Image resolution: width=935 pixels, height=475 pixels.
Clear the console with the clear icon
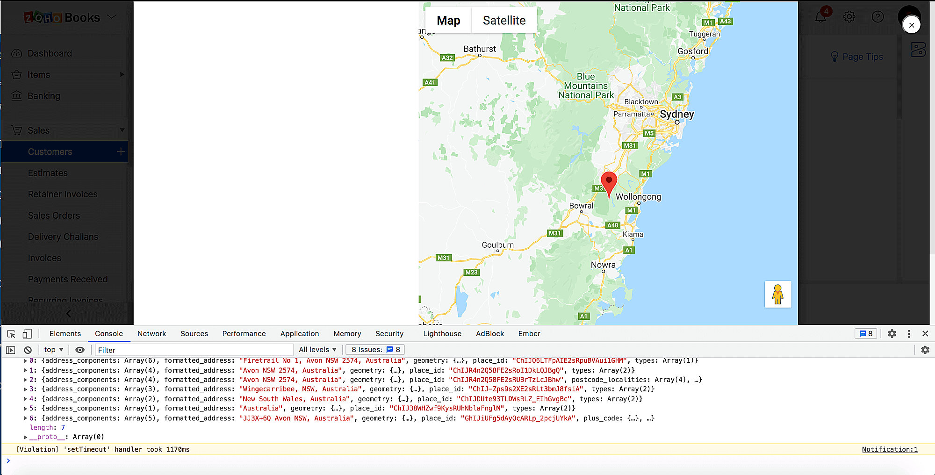pos(28,350)
